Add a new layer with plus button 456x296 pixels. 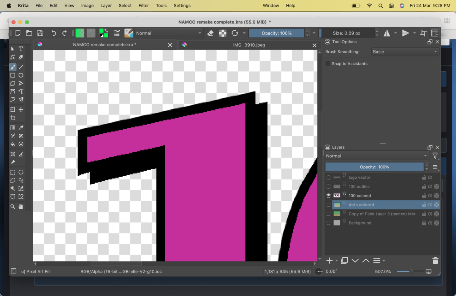click(x=329, y=261)
